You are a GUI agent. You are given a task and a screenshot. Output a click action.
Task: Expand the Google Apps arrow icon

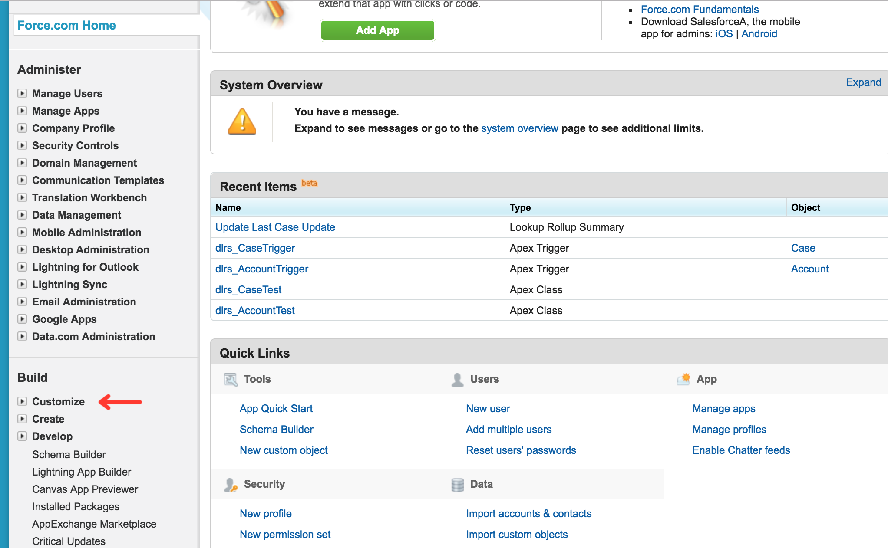22,319
